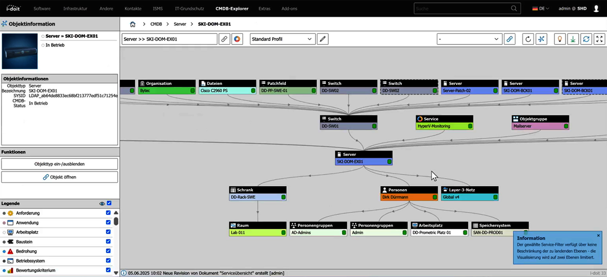Open the Software menu
Screen dimensions: 607x277
(x=42, y=9)
